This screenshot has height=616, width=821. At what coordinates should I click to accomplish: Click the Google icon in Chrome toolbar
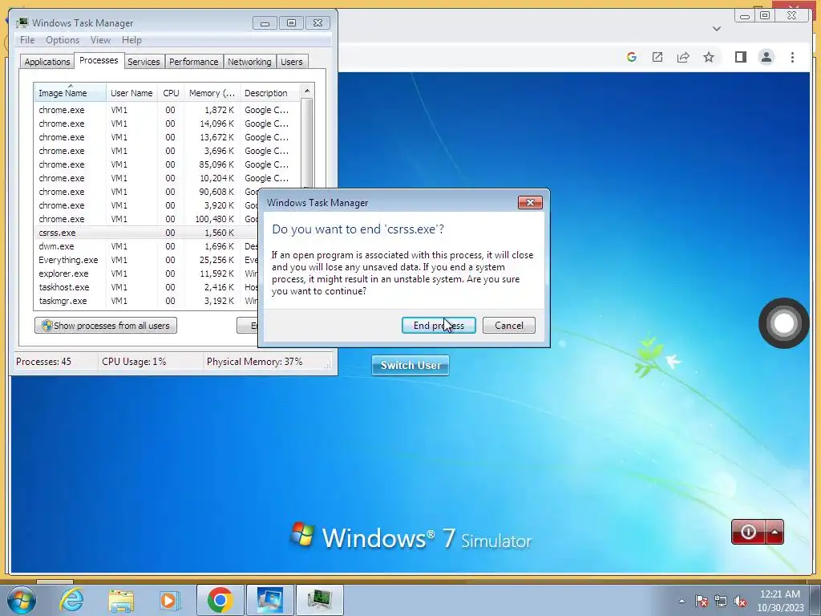click(x=632, y=57)
